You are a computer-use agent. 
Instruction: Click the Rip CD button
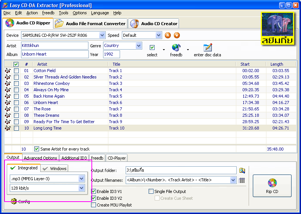[272, 186]
